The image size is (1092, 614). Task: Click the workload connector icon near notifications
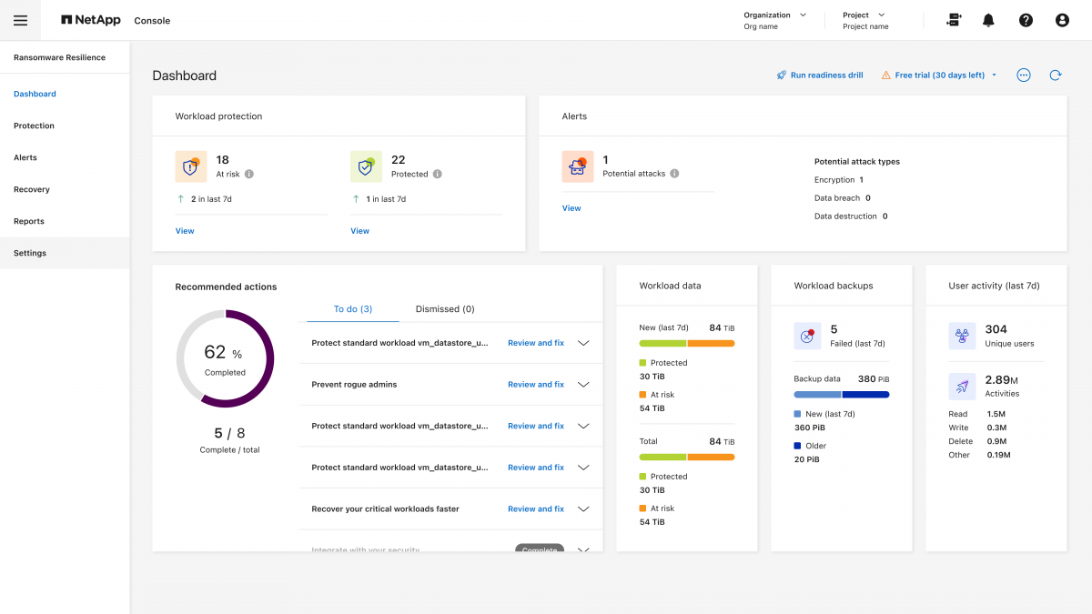coord(954,19)
